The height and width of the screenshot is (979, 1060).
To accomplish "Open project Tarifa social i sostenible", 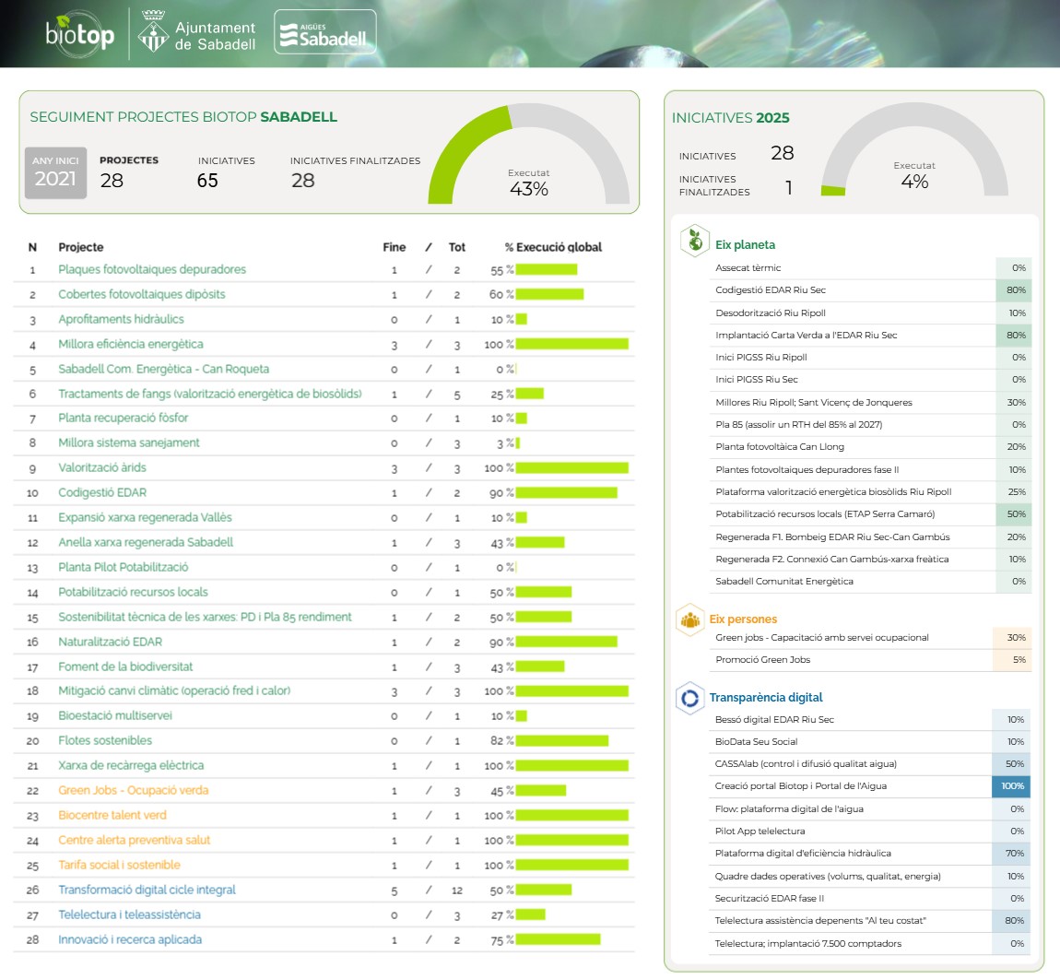I will pyautogui.click(x=120, y=866).
